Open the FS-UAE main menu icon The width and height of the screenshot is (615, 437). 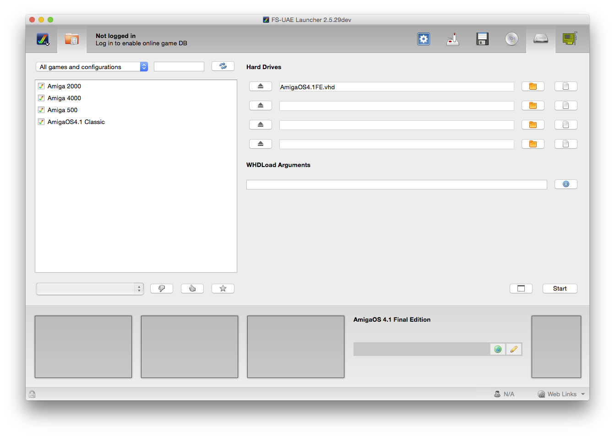(x=43, y=39)
